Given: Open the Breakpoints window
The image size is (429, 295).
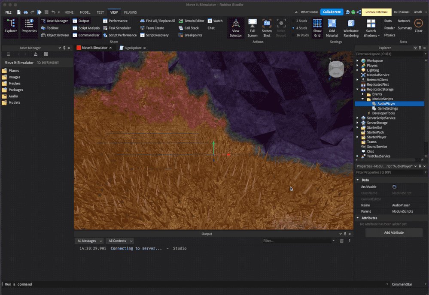Looking at the screenshot, I should click(190, 35).
